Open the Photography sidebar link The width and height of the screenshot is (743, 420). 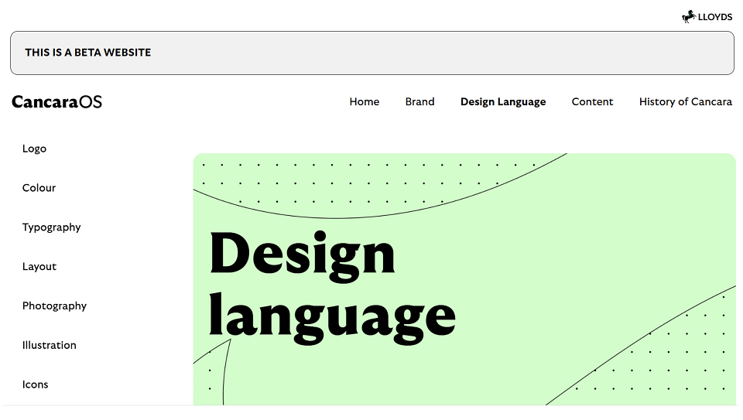pos(54,306)
